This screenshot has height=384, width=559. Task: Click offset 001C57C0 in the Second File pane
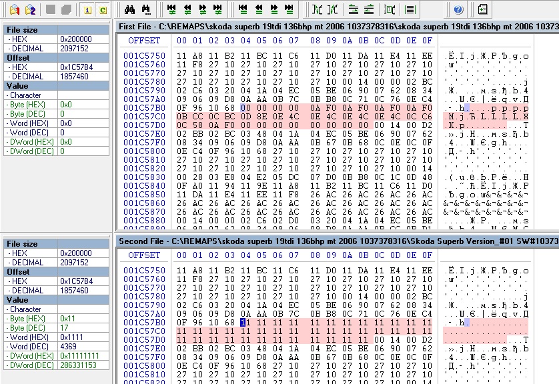pos(144,331)
